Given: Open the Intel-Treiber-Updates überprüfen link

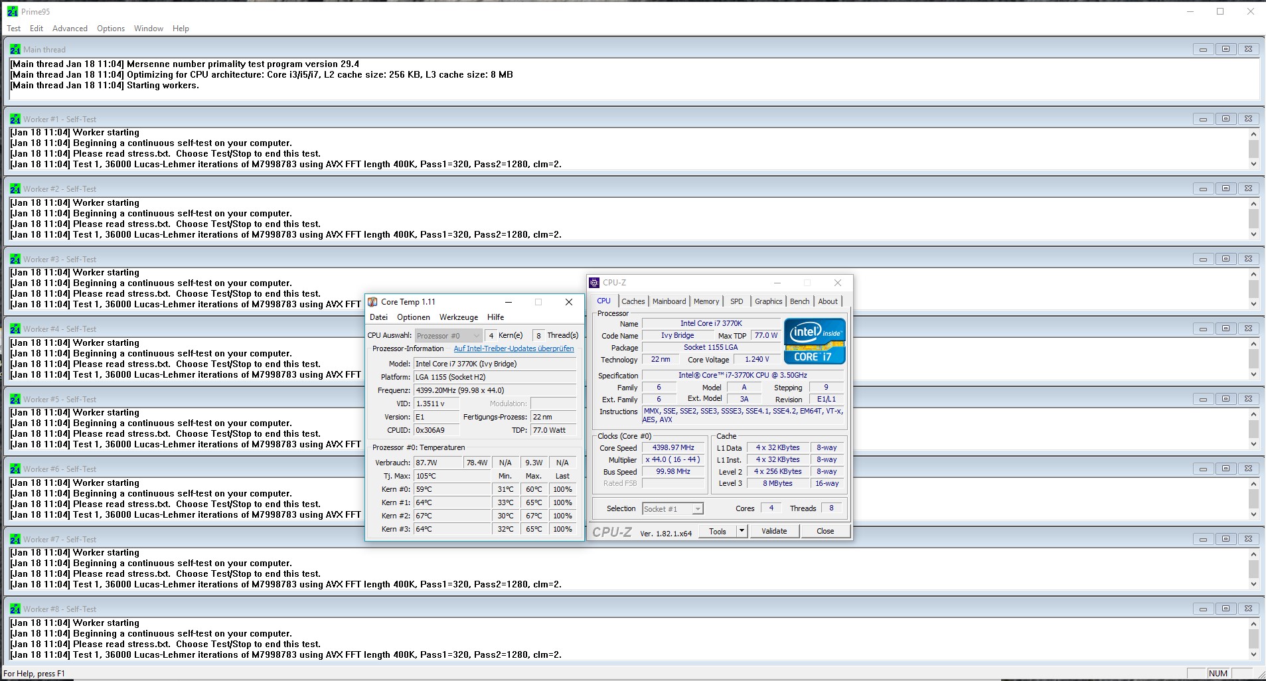Looking at the screenshot, I should (514, 348).
